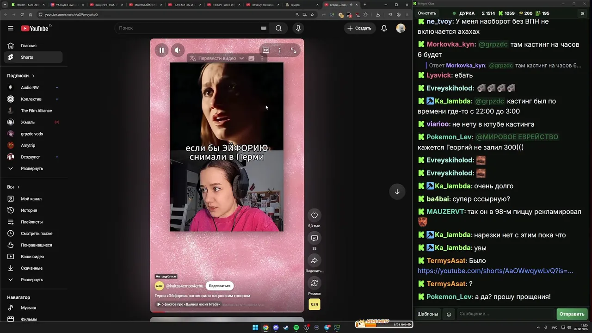The image size is (592, 333).
Task: Expand the Short to fullscreen
Action: 294,50
